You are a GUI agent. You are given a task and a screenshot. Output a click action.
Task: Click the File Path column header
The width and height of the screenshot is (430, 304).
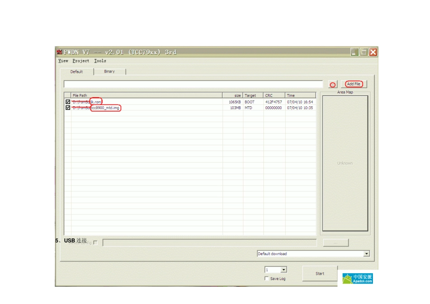click(x=147, y=95)
